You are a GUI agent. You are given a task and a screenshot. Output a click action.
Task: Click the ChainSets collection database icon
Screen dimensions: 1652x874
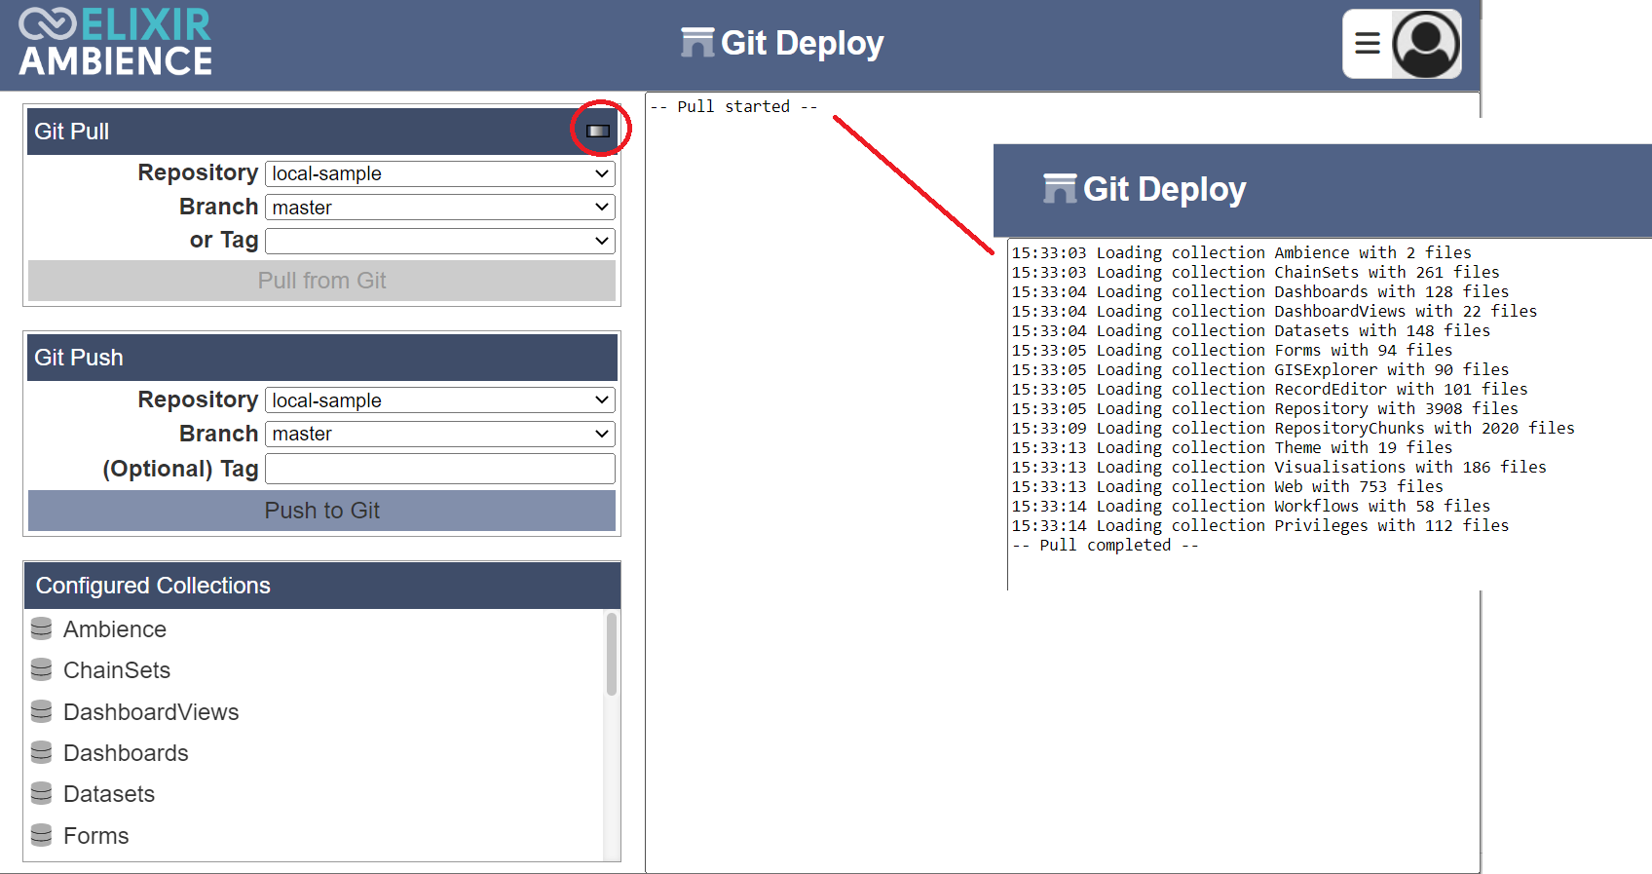click(x=41, y=669)
